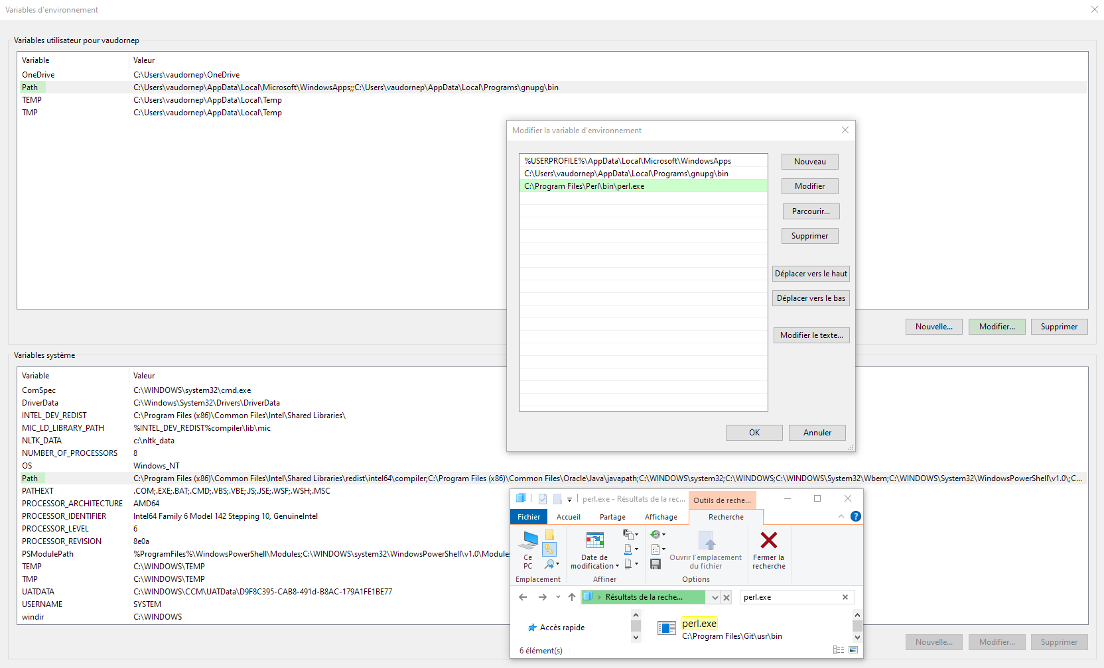Switch to large thumbnails view in status bar
This screenshot has height=668, width=1104.
point(853,650)
